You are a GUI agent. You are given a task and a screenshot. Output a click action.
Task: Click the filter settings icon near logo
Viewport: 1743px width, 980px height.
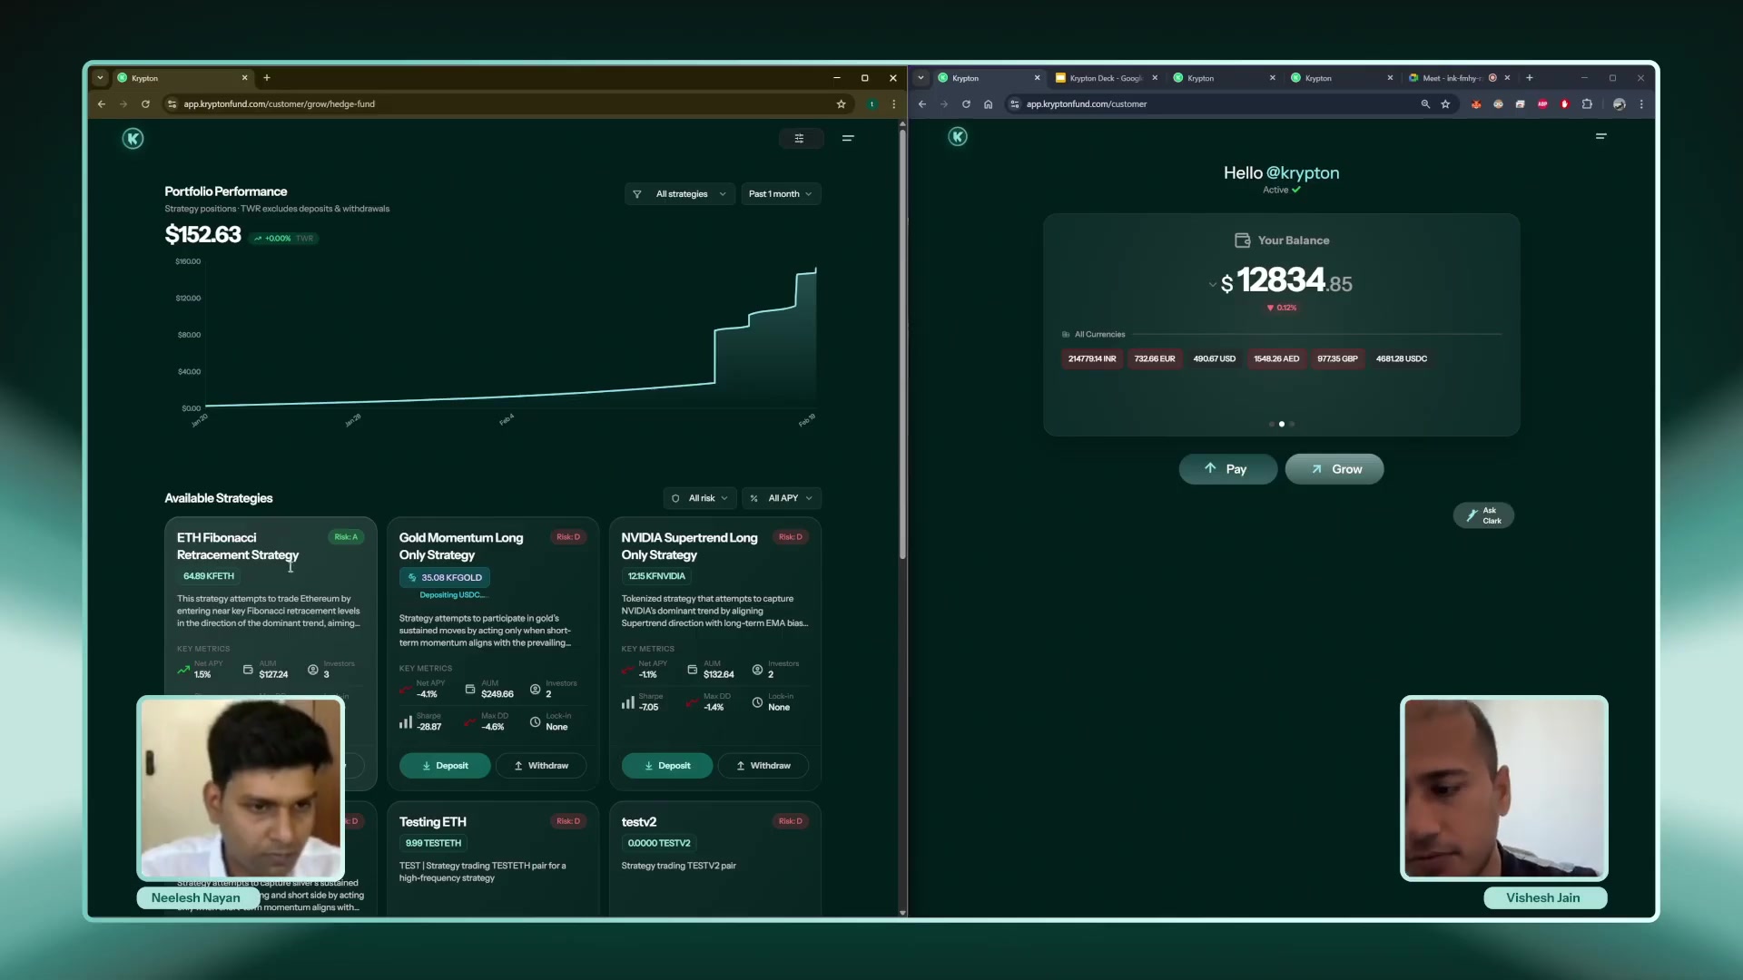click(x=799, y=139)
